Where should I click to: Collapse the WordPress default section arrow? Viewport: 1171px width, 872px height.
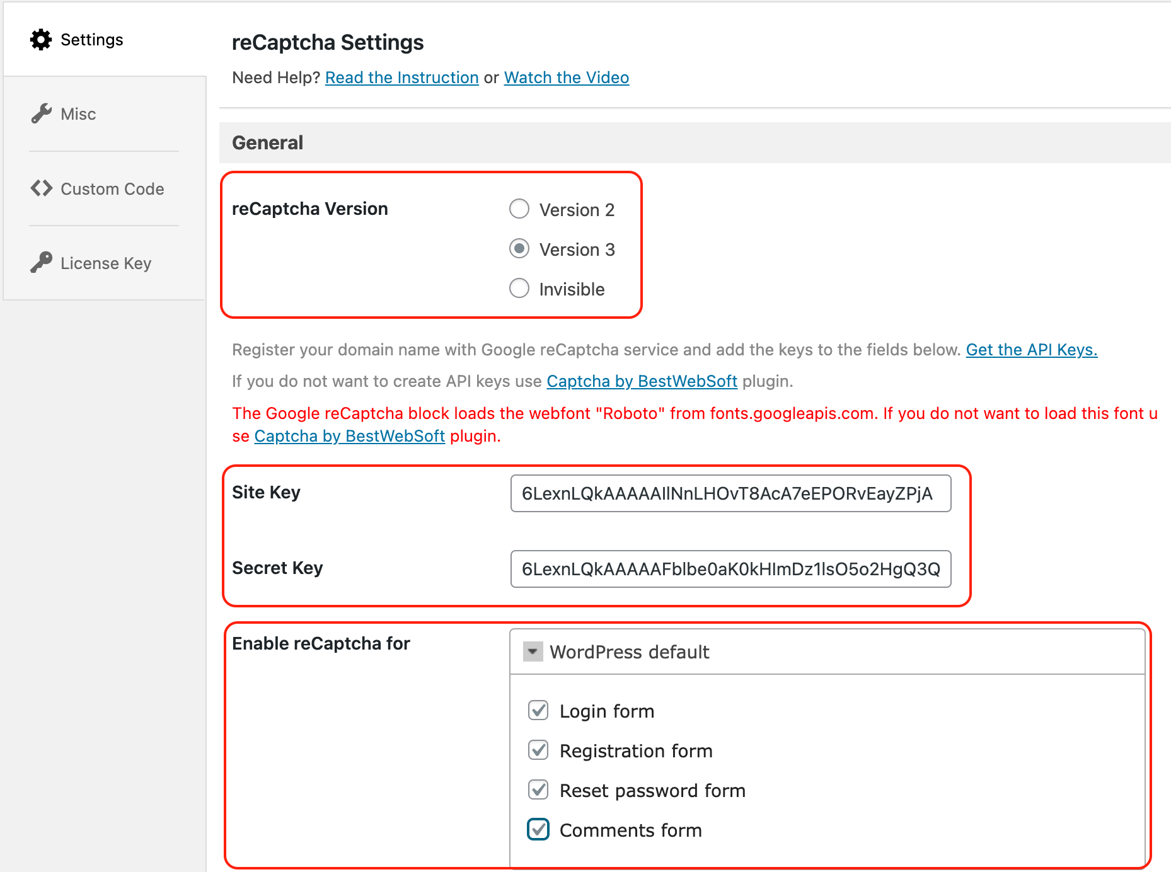(533, 651)
